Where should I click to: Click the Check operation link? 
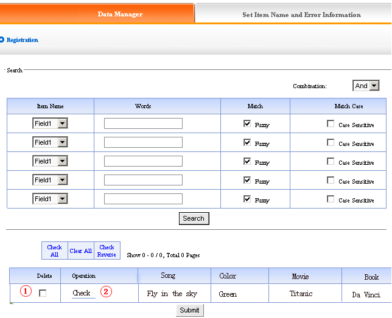(x=82, y=293)
